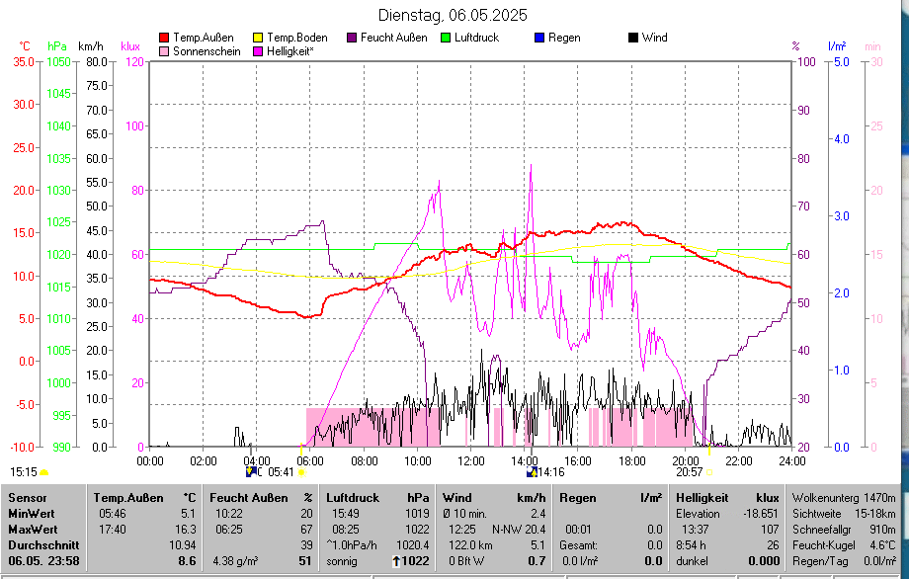Click the pressure trend up-arrow beside 1022
The height and width of the screenshot is (579, 909).
point(396,561)
